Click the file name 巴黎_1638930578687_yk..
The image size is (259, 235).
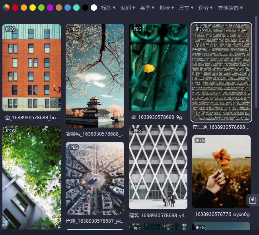pos(95,221)
